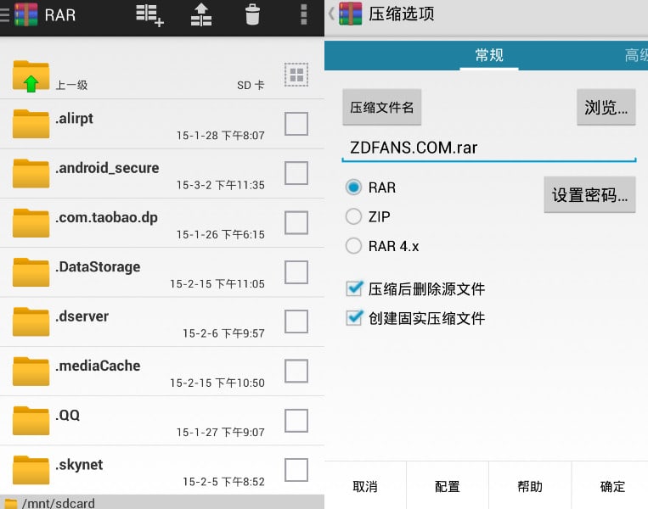Open the three-dot overflow menu

(x=304, y=15)
